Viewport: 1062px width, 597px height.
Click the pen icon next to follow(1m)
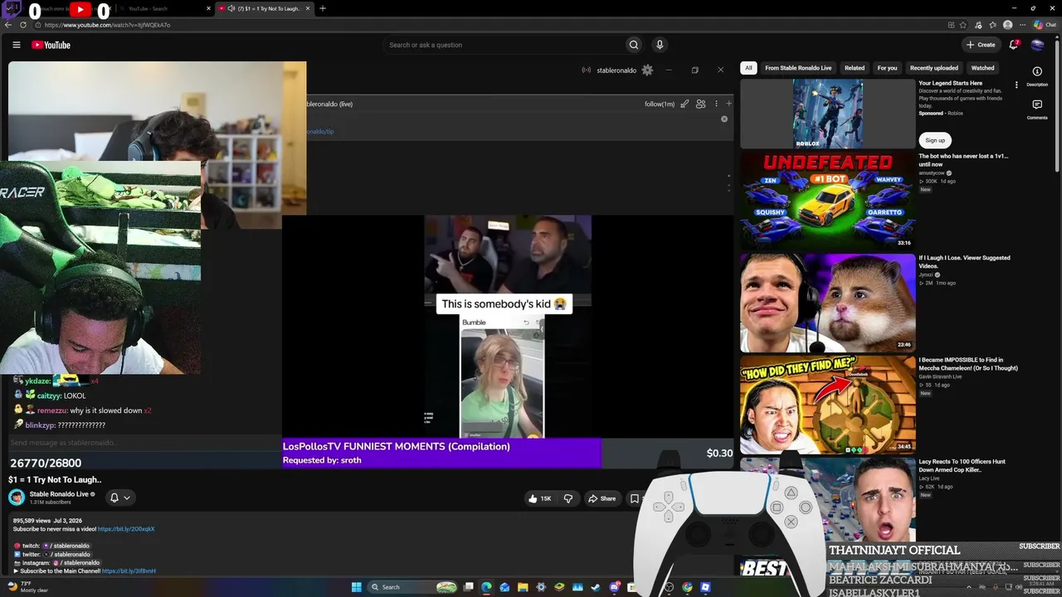point(684,104)
